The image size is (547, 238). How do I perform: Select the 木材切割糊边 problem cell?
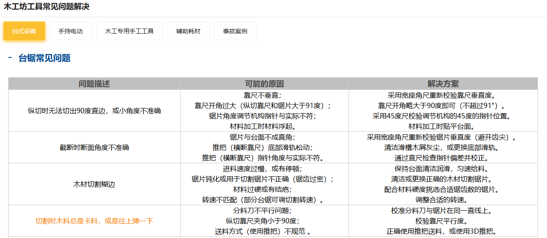coord(94,184)
